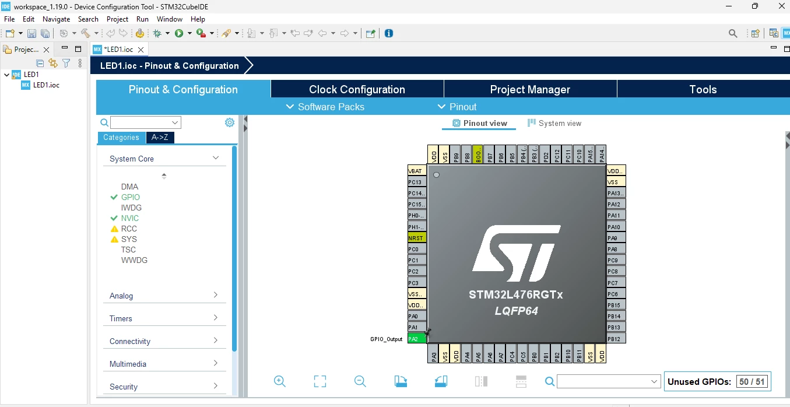790x407 pixels.
Task: Launch Debug with the bug icon
Action: click(x=157, y=33)
